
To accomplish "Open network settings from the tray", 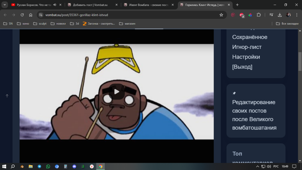I will (263, 166).
